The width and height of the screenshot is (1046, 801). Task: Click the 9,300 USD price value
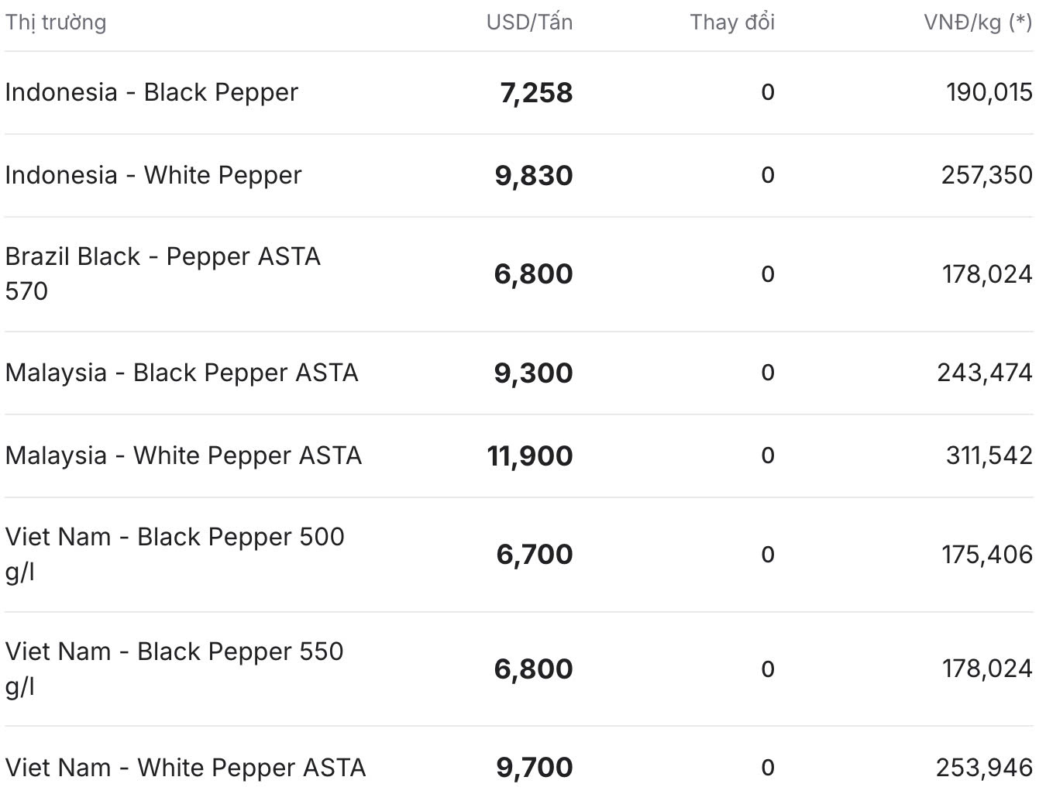click(534, 373)
